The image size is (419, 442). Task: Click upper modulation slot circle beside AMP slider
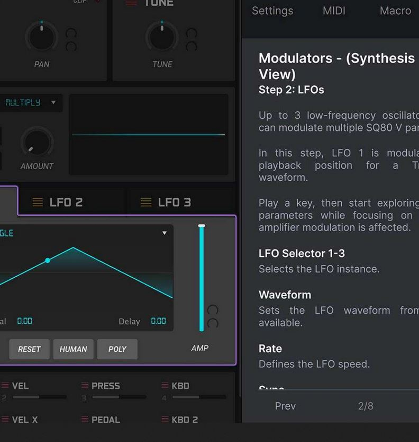click(x=213, y=310)
